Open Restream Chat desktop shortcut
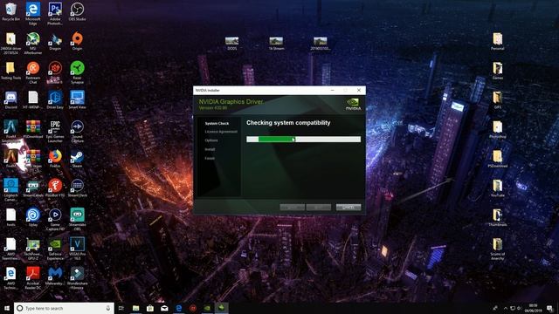Image resolution: width=559 pixels, height=314 pixels. pyautogui.click(x=33, y=72)
